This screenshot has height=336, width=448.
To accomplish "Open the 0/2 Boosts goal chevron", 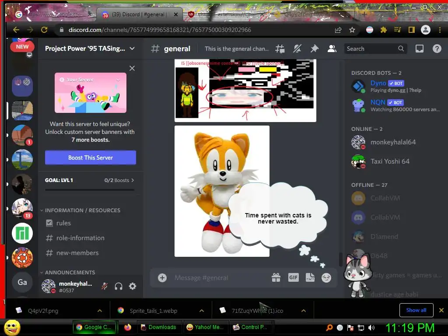I will pos(133,180).
